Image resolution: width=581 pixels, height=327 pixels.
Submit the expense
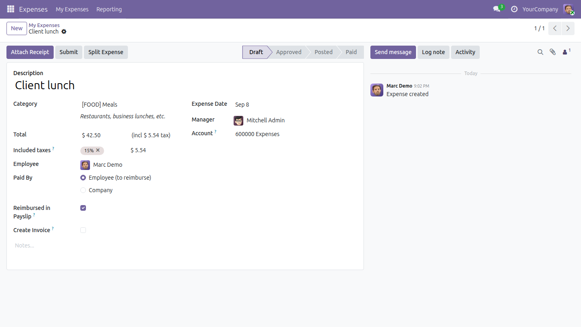(x=69, y=52)
